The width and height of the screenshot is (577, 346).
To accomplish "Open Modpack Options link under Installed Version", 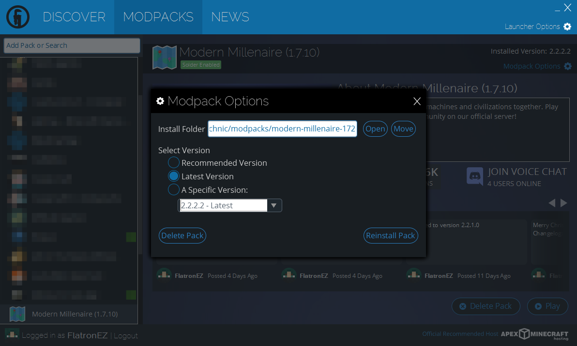I will pos(531,66).
